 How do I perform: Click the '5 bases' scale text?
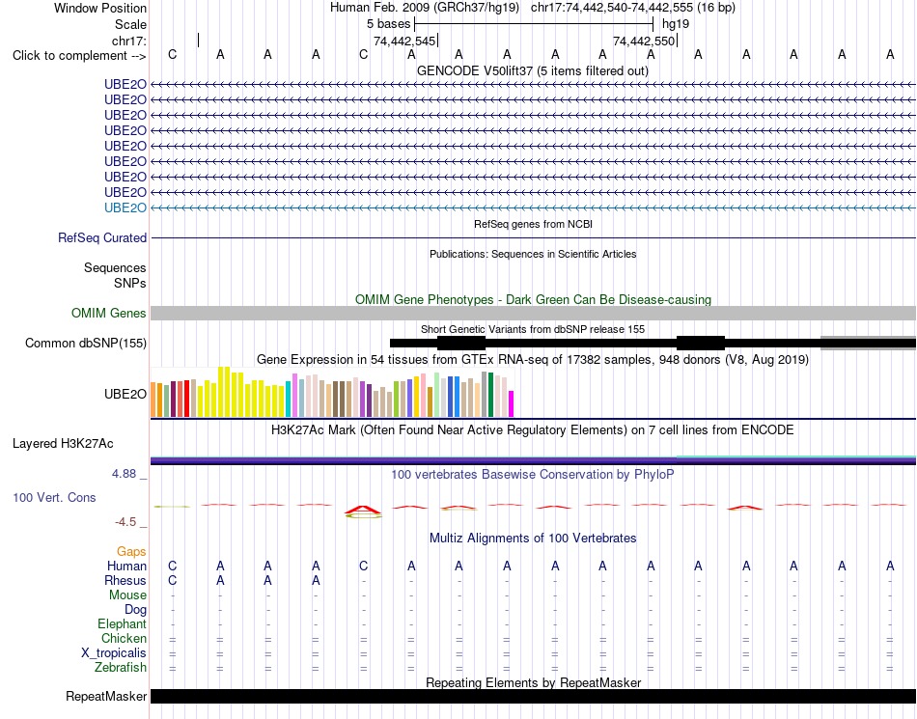click(x=388, y=24)
